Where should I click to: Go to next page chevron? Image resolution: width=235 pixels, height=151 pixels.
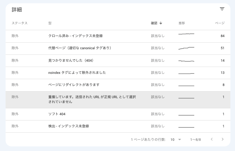point(223,139)
